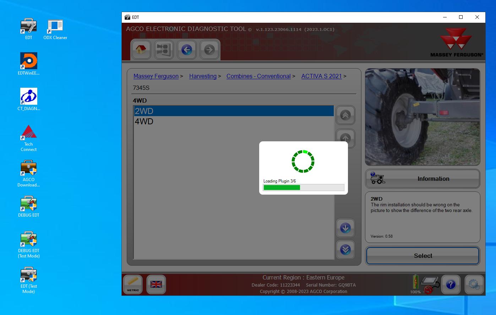Viewport: 496px width, 315px height.
Task: Click the Loading Plugin progress bar
Action: point(303,187)
